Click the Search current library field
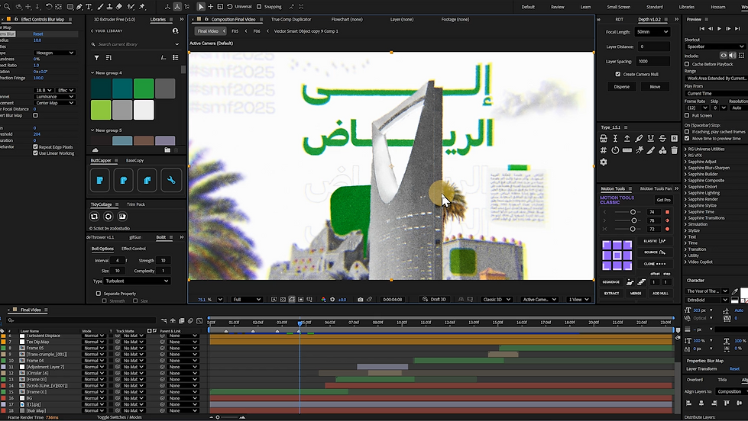 coord(135,44)
